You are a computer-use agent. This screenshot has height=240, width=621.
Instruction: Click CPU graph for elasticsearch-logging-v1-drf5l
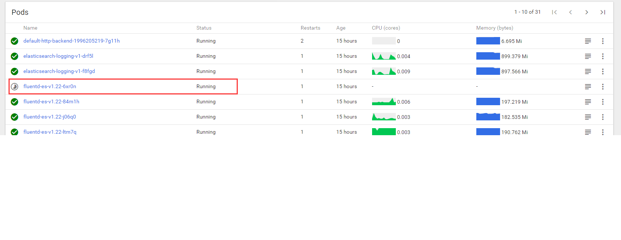(384, 56)
